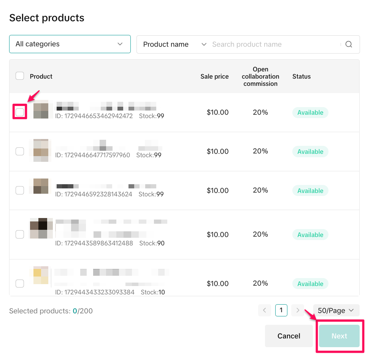Image resolution: width=368 pixels, height=354 pixels.
Task: Click thumbnail of product ID 1729446647717597960
Action: tap(41, 150)
